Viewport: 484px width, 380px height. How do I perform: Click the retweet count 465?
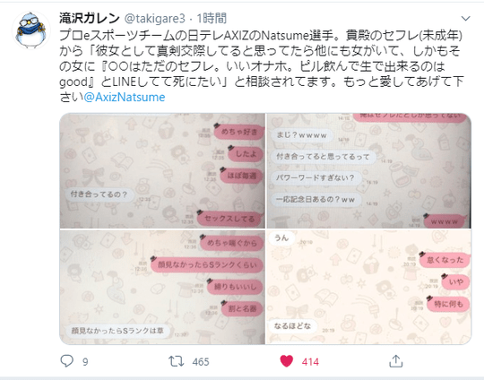click(201, 362)
